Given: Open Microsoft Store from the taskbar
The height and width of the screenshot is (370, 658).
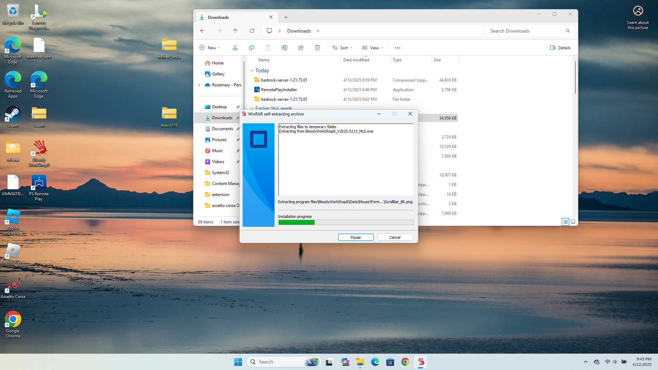Looking at the screenshot, I should 390,362.
